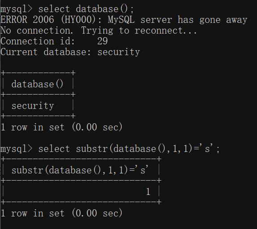Click the 'No connection.' text
The image size is (257, 229).
(37, 30)
